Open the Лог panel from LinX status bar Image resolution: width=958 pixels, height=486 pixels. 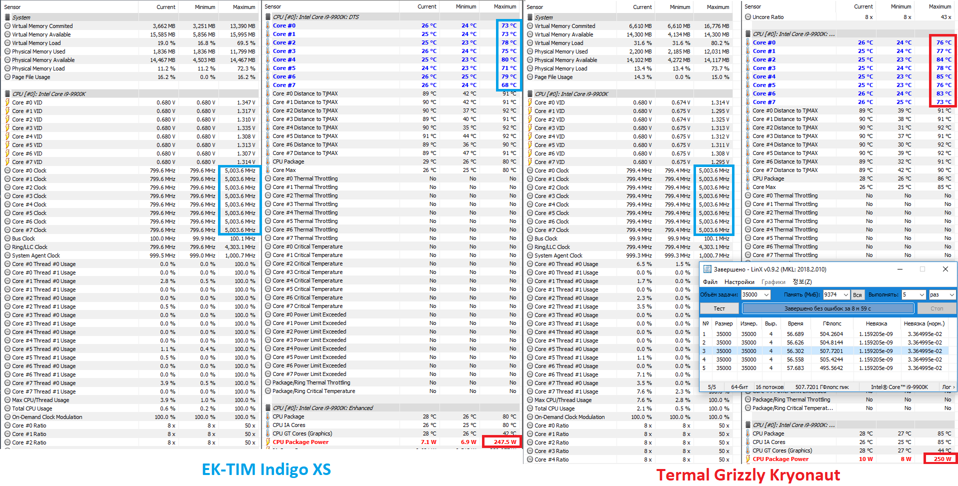948,387
